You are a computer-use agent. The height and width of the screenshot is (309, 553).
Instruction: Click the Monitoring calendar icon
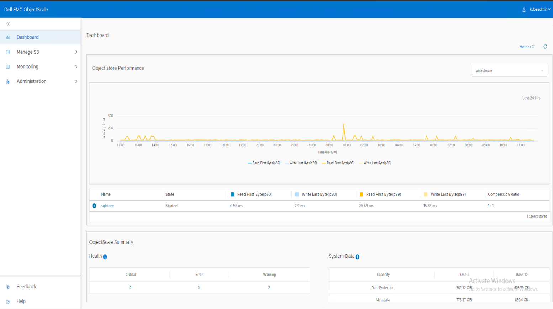[8, 66]
